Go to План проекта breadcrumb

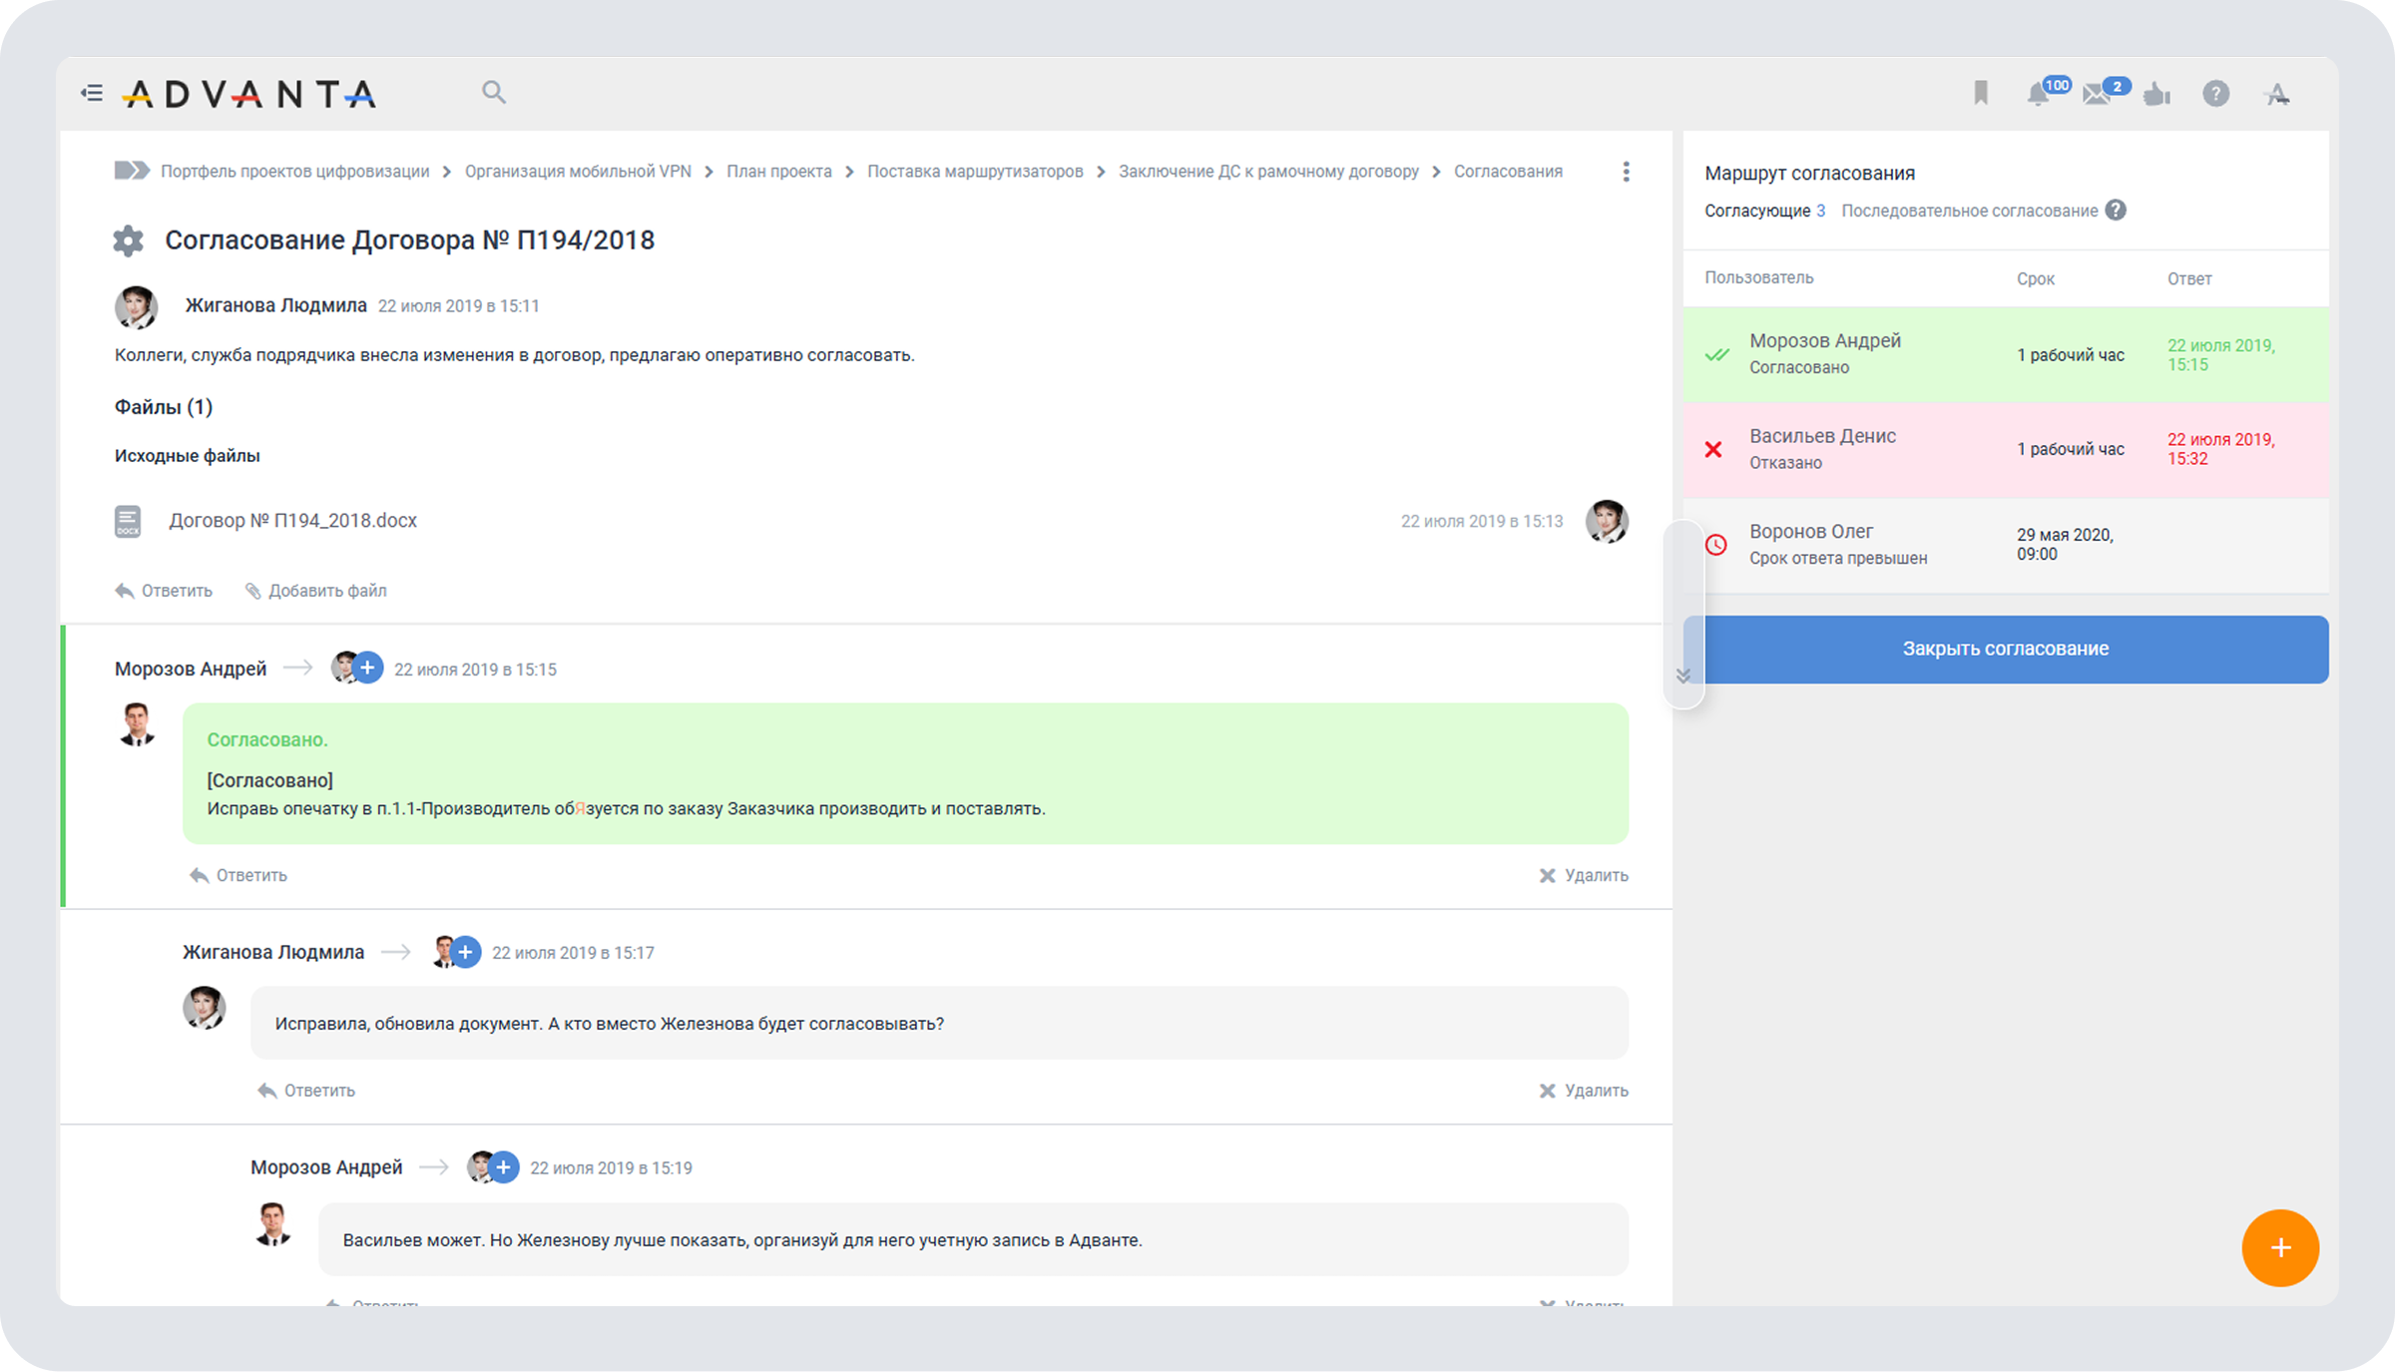click(x=778, y=172)
